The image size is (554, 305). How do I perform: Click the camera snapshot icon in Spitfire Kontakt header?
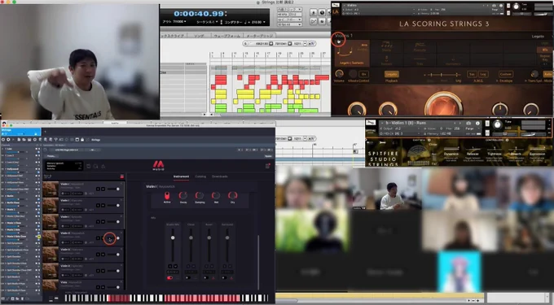[x=468, y=123]
